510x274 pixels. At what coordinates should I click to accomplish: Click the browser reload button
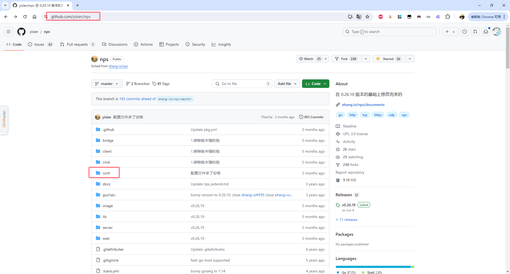(25, 17)
